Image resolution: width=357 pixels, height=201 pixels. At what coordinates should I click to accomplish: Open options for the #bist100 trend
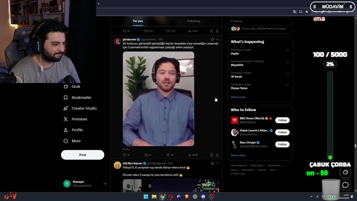pos(288,62)
